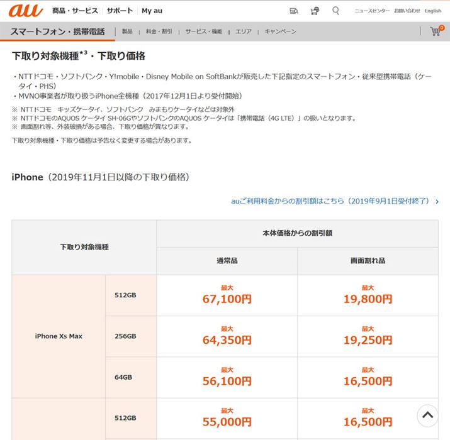Open the お問い合わせ link
Image resolution: width=450 pixels, height=440 pixels.
click(x=407, y=11)
